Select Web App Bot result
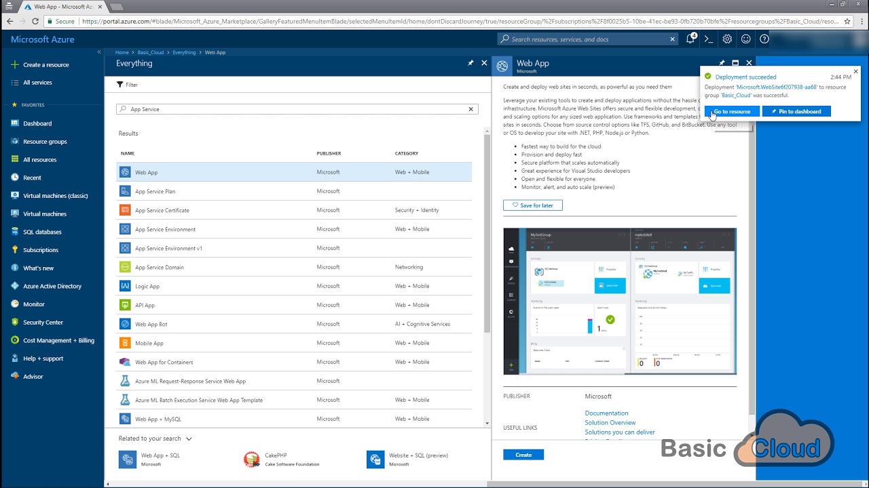This screenshot has width=869, height=488. pyautogui.click(x=294, y=324)
